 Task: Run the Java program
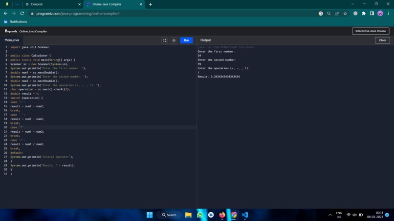[186, 40]
